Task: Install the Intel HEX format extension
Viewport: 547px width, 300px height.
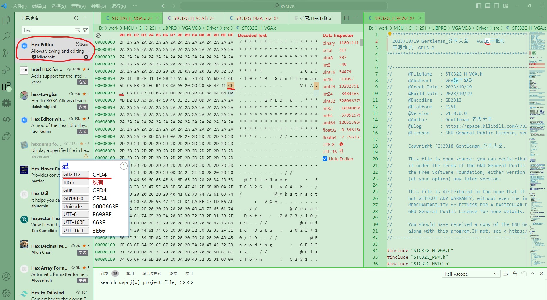Action: (x=83, y=82)
